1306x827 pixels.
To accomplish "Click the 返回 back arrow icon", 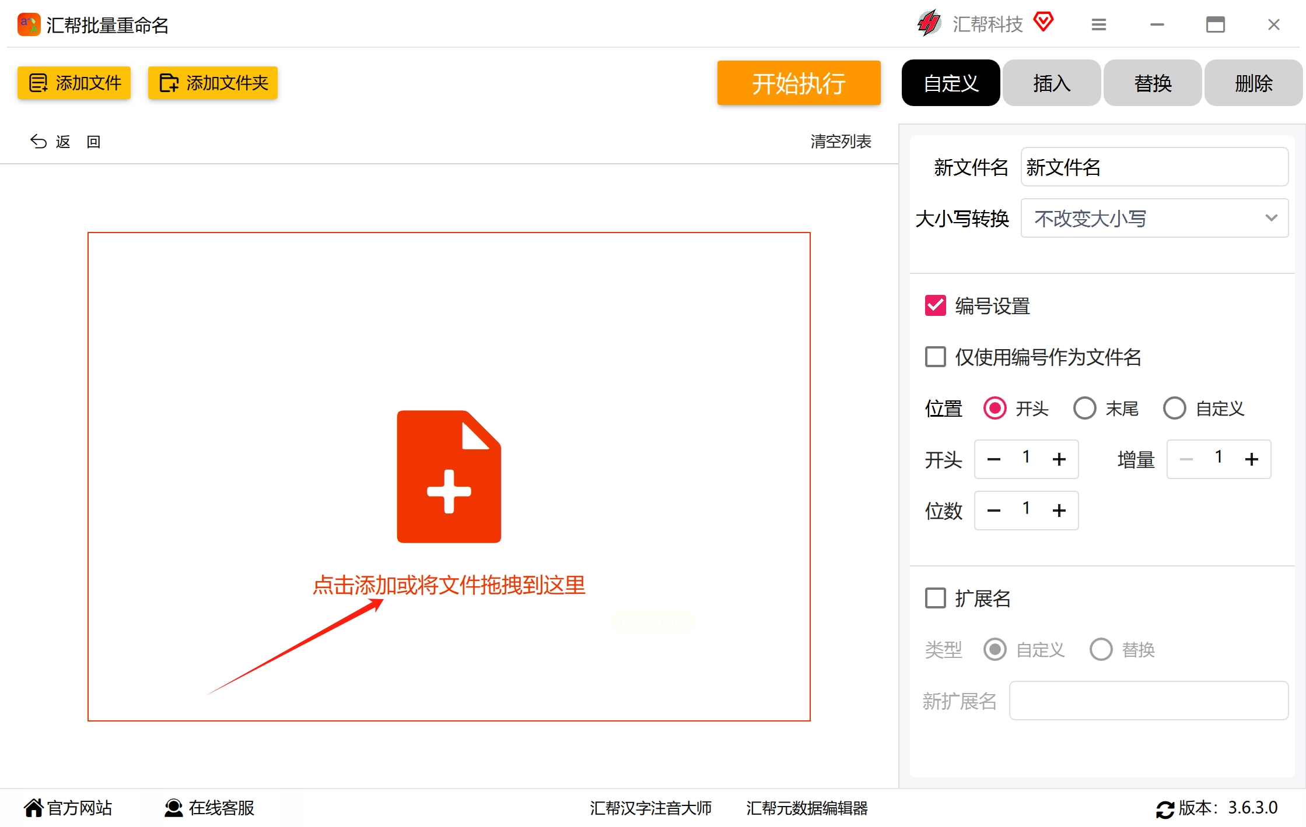I will coord(38,142).
